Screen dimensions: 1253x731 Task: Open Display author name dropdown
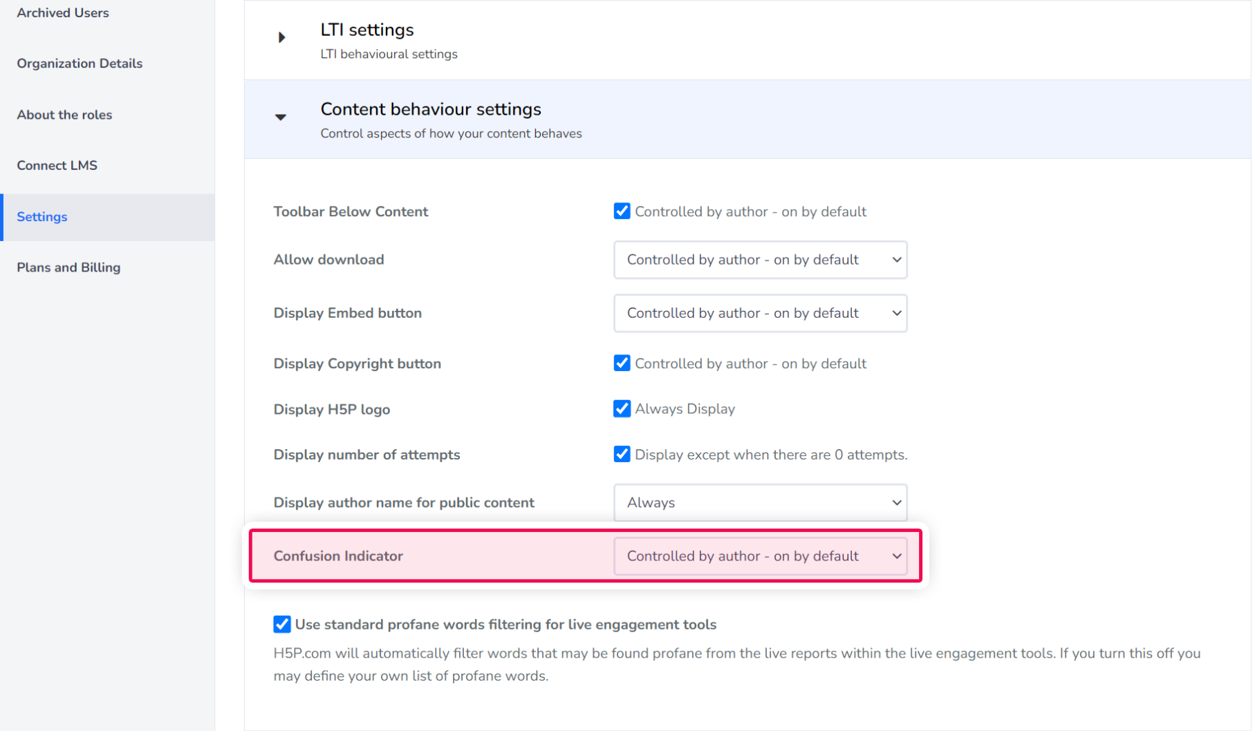pos(760,503)
